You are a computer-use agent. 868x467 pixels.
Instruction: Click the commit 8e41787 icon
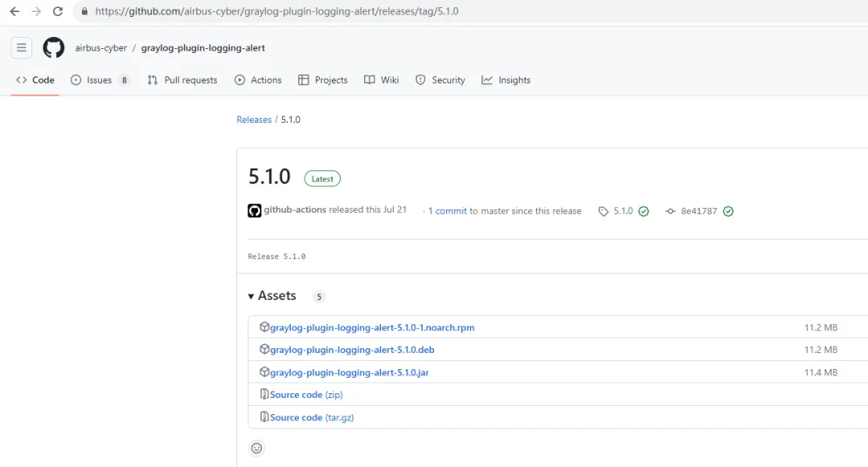[670, 212]
